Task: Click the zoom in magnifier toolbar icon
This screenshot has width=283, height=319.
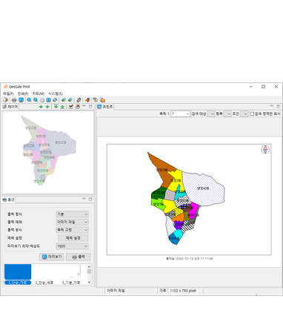Action: pyautogui.click(x=29, y=100)
